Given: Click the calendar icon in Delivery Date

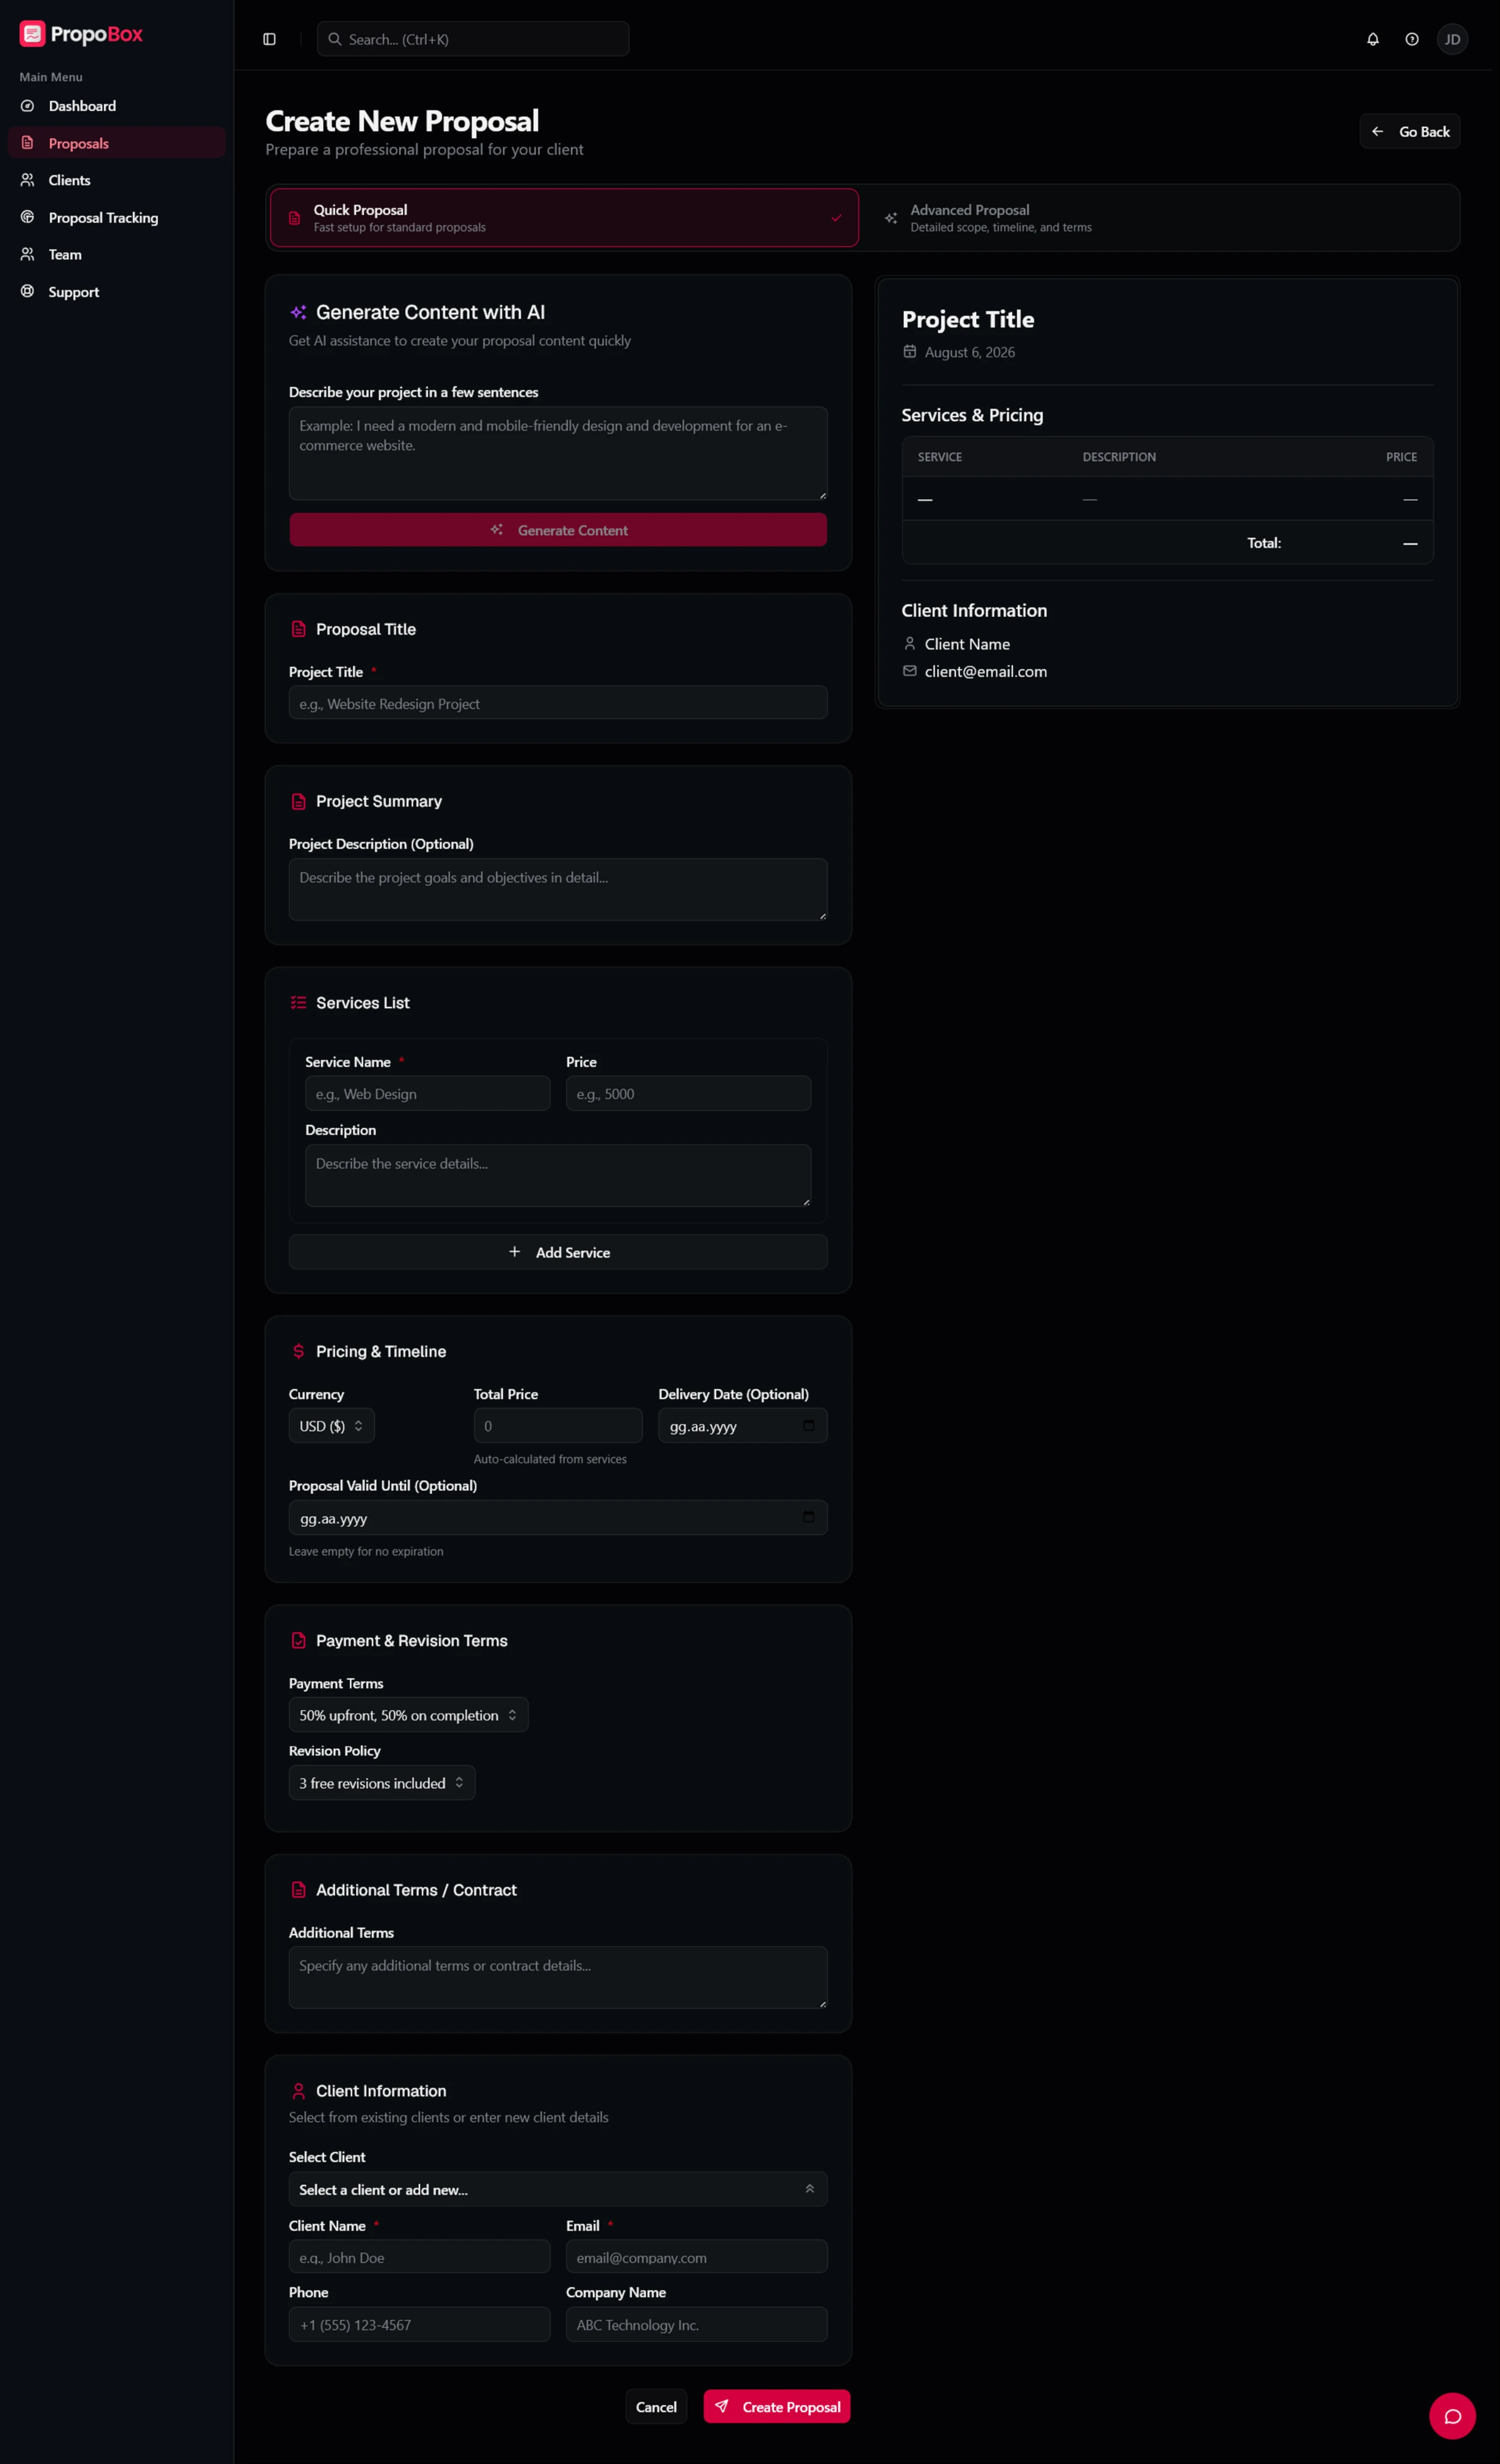Looking at the screenshot, I should pyautogui.click(x=808, y=1425).
